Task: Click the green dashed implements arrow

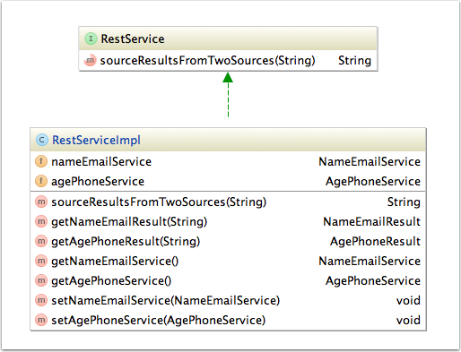Action: point(228,95)
